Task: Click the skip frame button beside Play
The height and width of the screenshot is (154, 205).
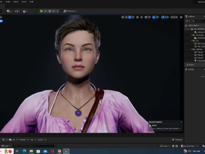Action: click(x=46, y=11)
